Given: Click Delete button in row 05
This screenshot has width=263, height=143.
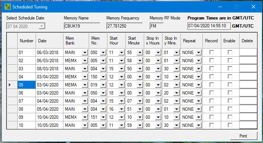Looking at the screenshot, I should (248, 85).
